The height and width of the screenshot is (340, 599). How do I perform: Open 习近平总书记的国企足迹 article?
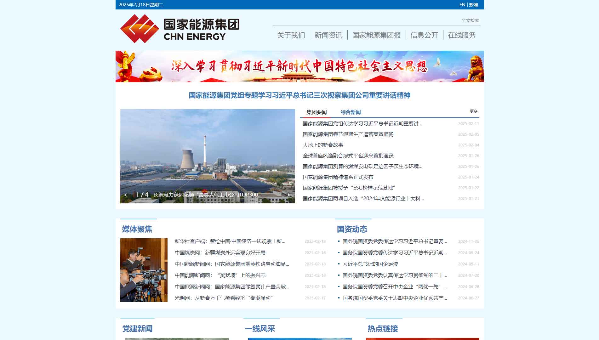click(370, 264)
